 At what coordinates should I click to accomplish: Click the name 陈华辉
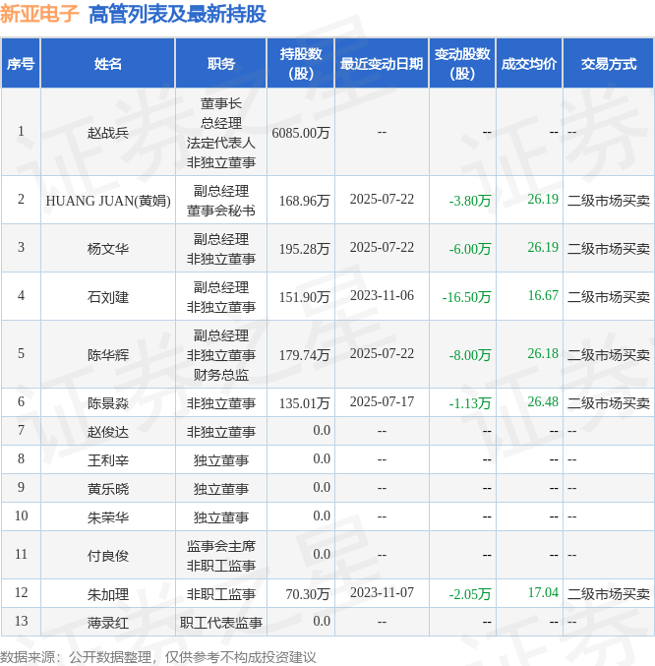pyautogui.click(x=108, y=355)
